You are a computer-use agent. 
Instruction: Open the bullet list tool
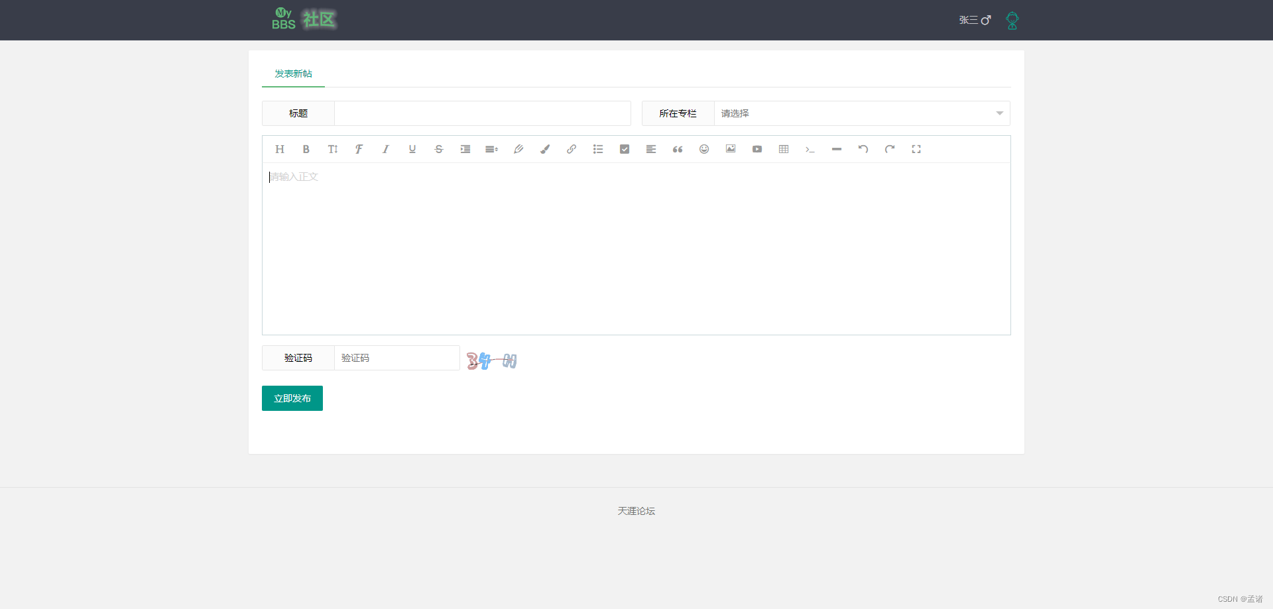tap(598, 149)
